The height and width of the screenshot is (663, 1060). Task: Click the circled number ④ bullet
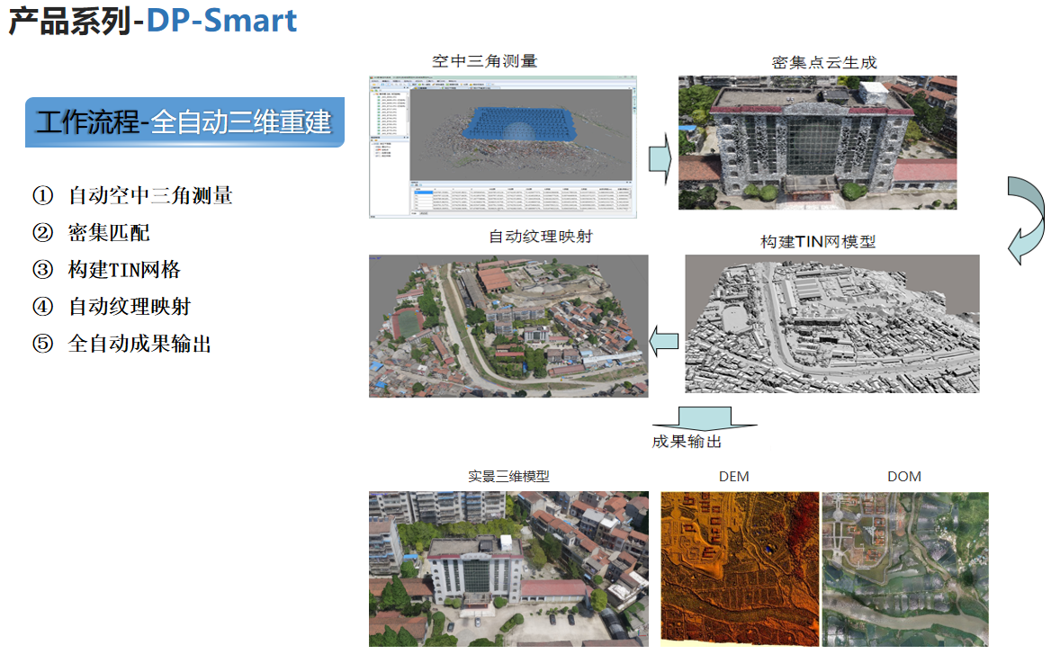[43, 307]
